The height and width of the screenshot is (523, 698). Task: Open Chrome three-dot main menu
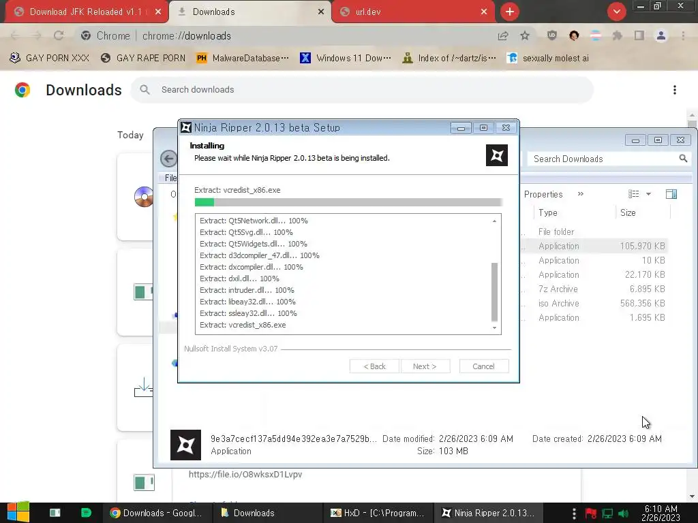coord(683,35)
